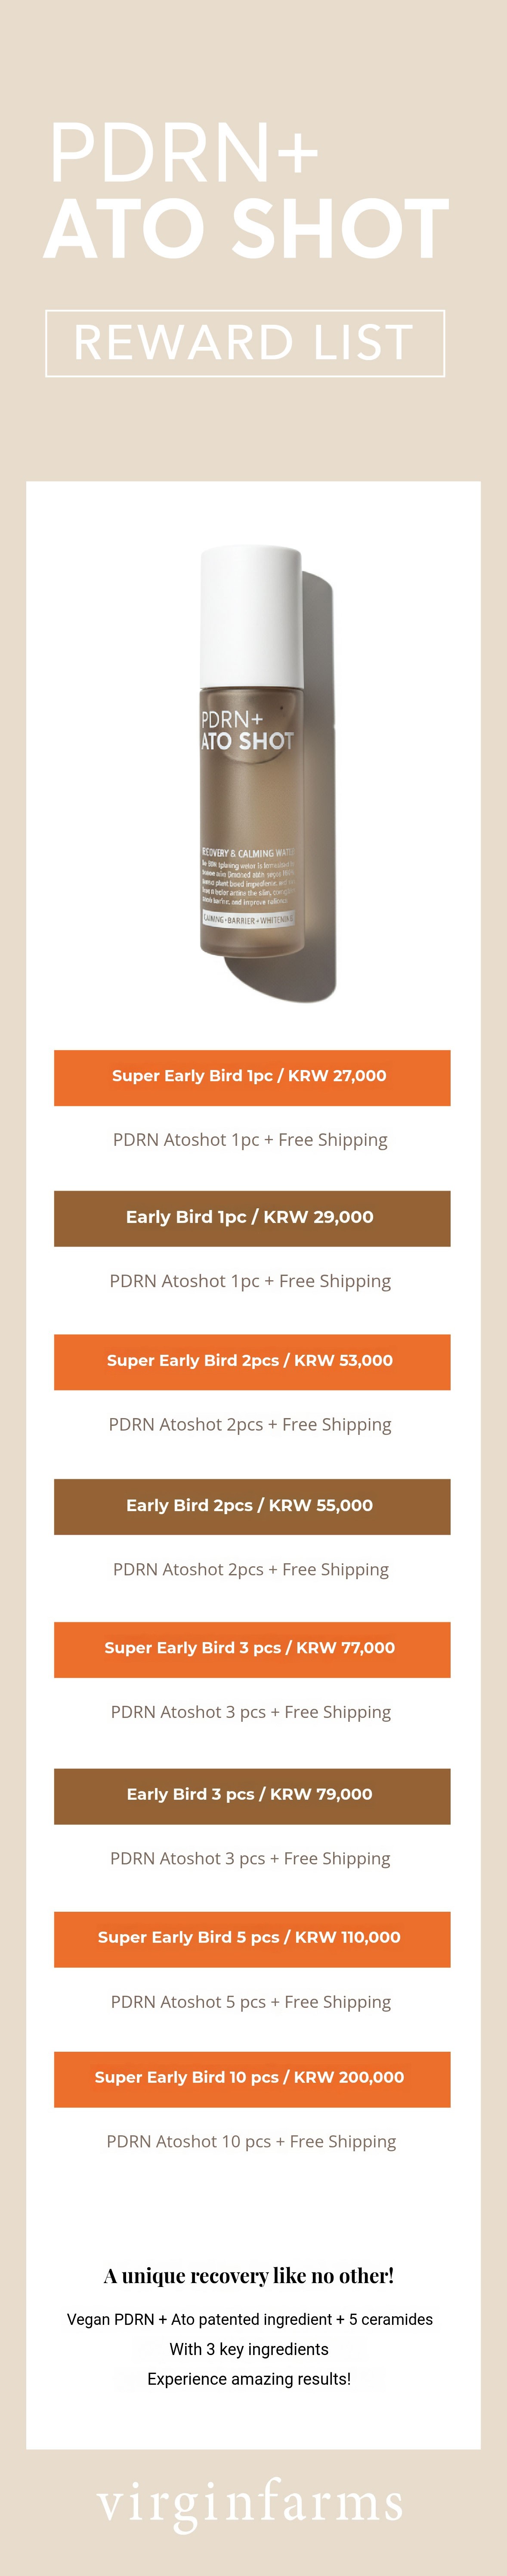This screenshot has height=2576, width=507.
Task: Select Super Early Bird 5 pcs KRW 110,000
Action: (x=252, y=1938)
